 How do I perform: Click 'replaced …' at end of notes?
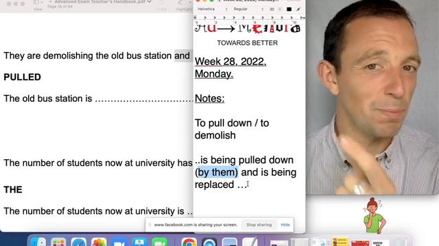[x=221, y=184]
